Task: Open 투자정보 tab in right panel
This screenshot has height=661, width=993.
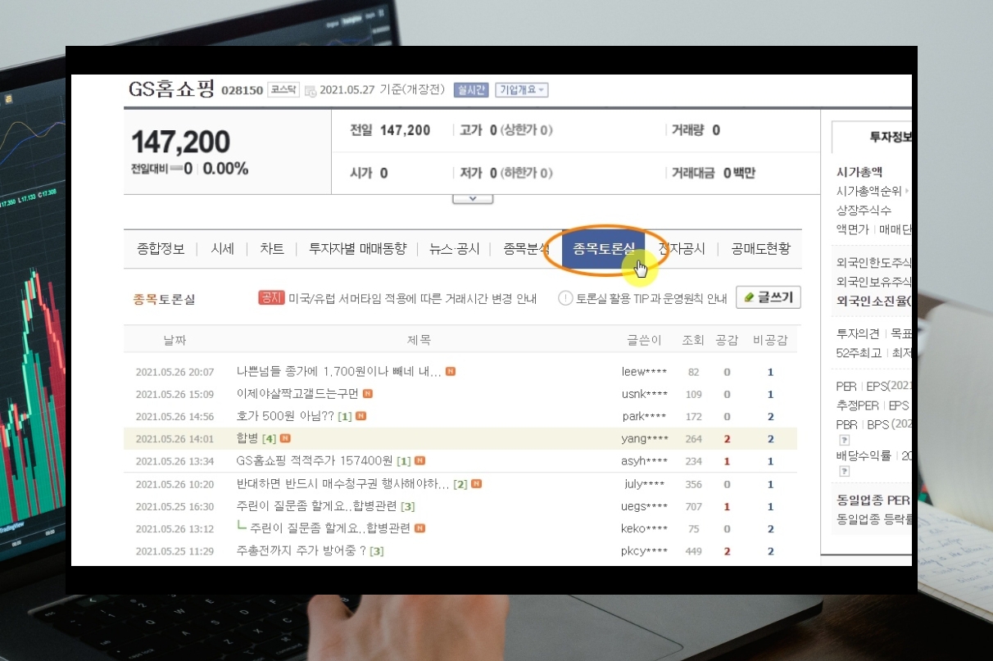Action: pyautogui.click(x=873, y=137)
